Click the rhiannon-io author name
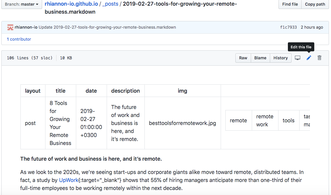This screenshot has width=331, height=195. (x=26, y=27)
